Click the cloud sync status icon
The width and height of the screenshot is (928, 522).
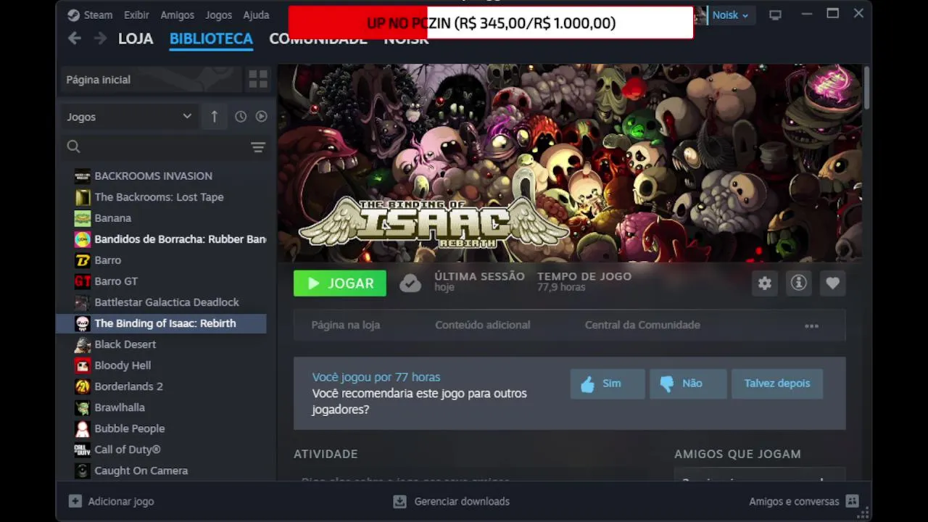pyautogui.click(x=410, y=283)
